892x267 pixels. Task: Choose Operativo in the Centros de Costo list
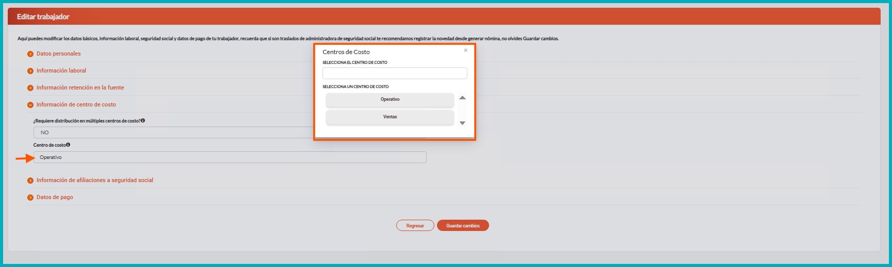click(x=390, y=100)
